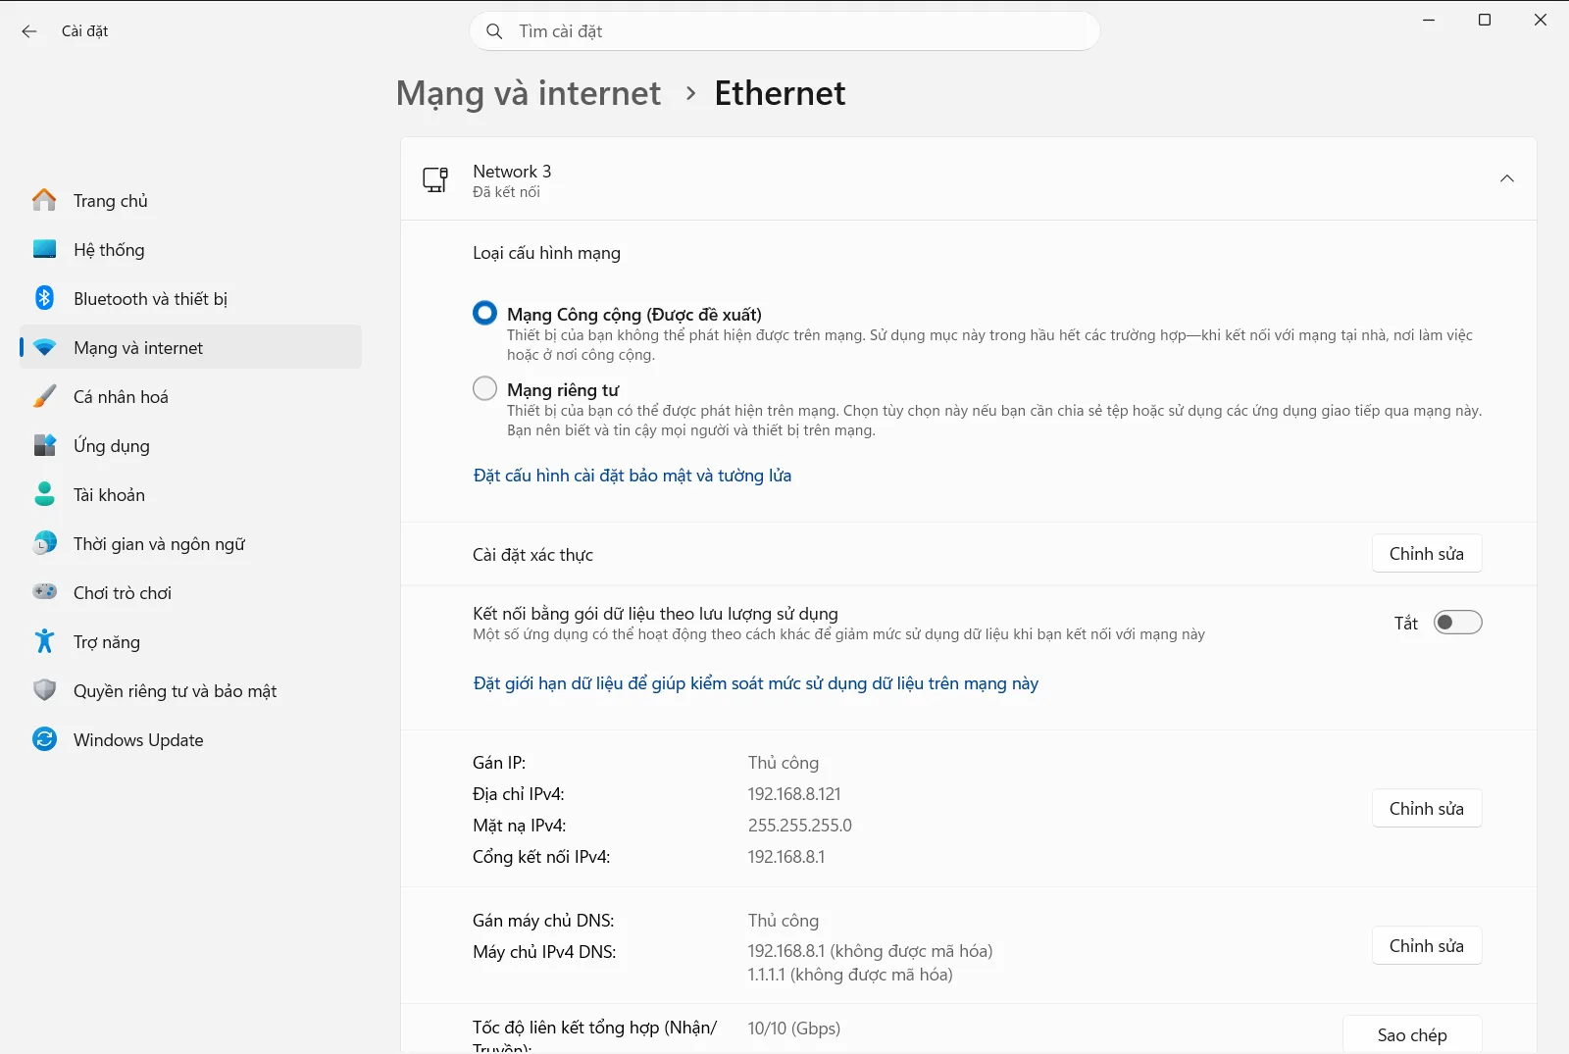Go to Bluetooth và thiết bị
The height and width of the screenshot is (1054, 1569).
click(x=190, y=298)
